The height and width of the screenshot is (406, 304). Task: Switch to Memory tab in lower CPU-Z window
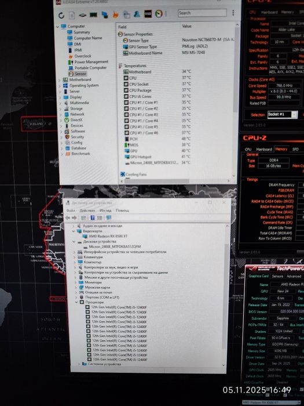[x=281, y=149]
